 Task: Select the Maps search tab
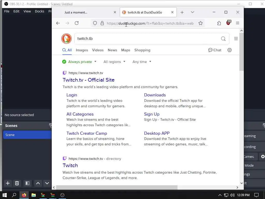[x=126, y=50]
